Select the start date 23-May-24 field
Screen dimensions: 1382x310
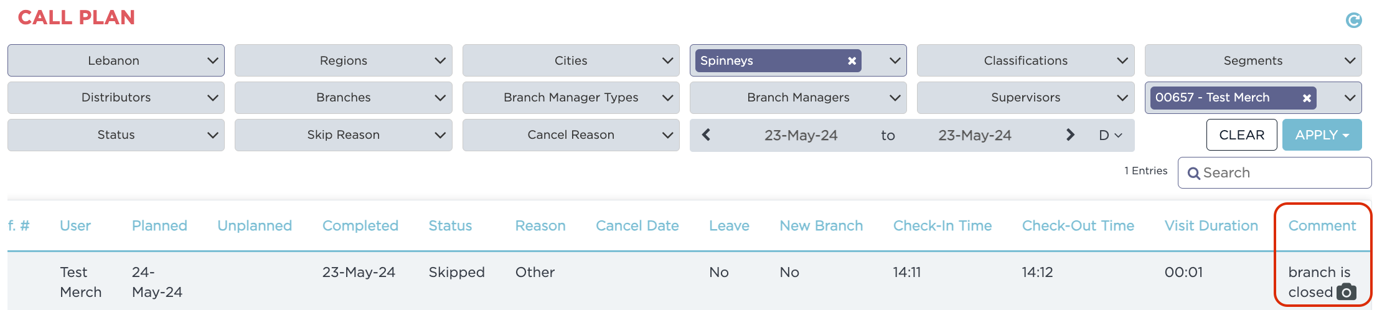click(x=801, y=135)
